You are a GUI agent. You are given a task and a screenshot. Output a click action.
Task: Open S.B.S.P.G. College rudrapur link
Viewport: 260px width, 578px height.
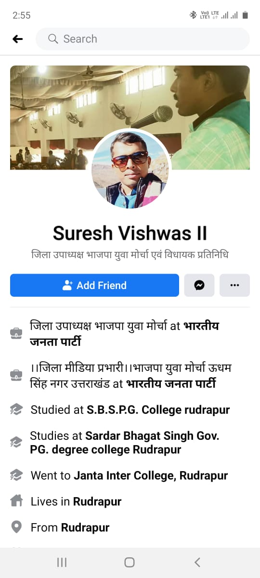tap(158, 410)
